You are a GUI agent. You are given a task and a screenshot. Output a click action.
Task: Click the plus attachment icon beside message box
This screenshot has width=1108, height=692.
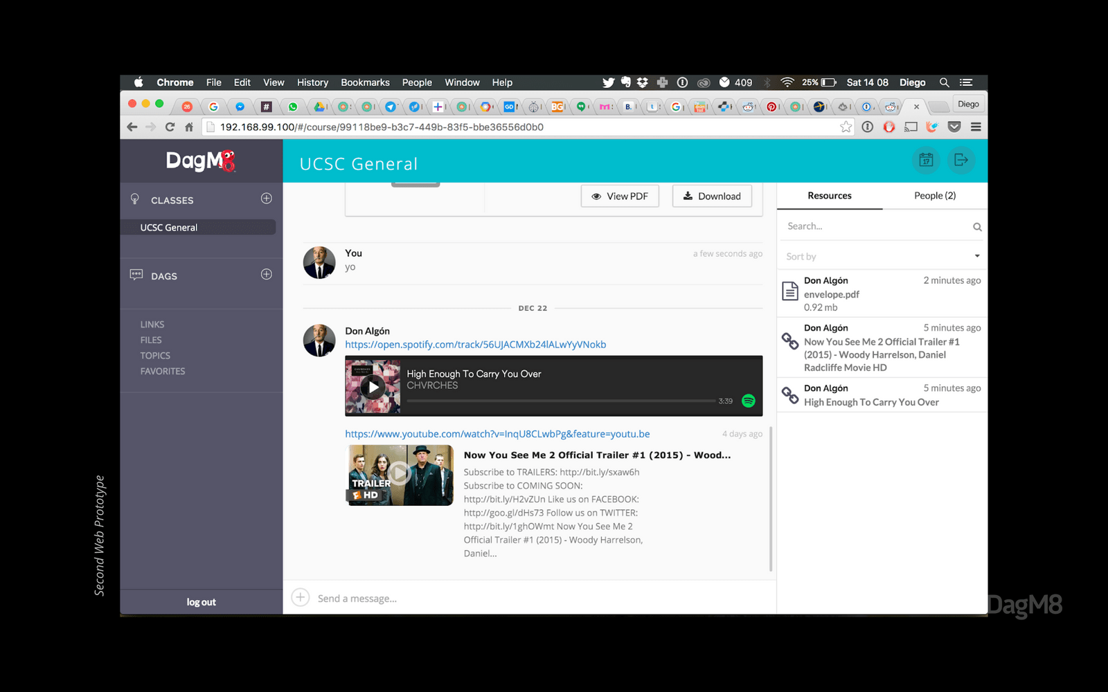tap(300, 597)
